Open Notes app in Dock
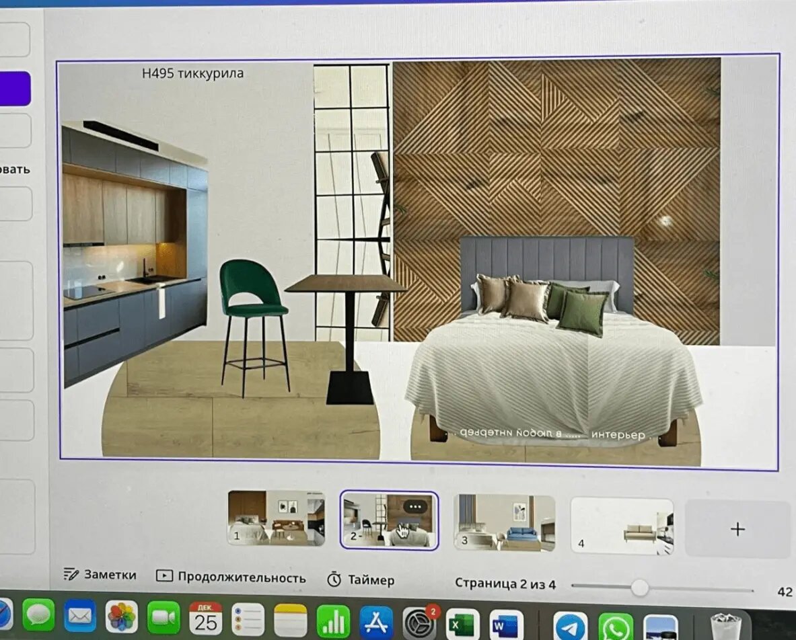 291,620
